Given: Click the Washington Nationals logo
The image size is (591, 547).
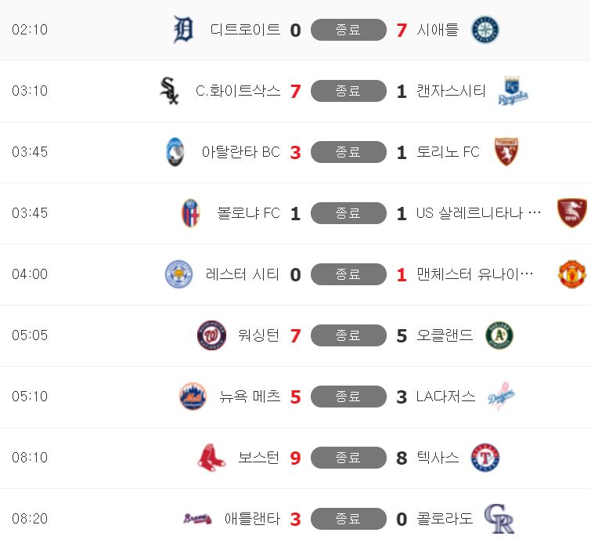Looking at the screenshot, I should [x=211, y=335].
